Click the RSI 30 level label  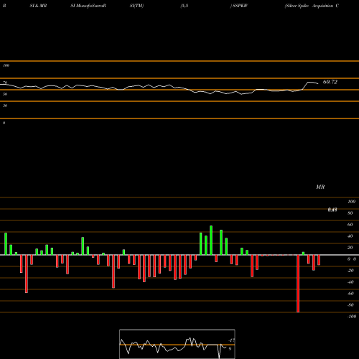[x=5, y=106]
